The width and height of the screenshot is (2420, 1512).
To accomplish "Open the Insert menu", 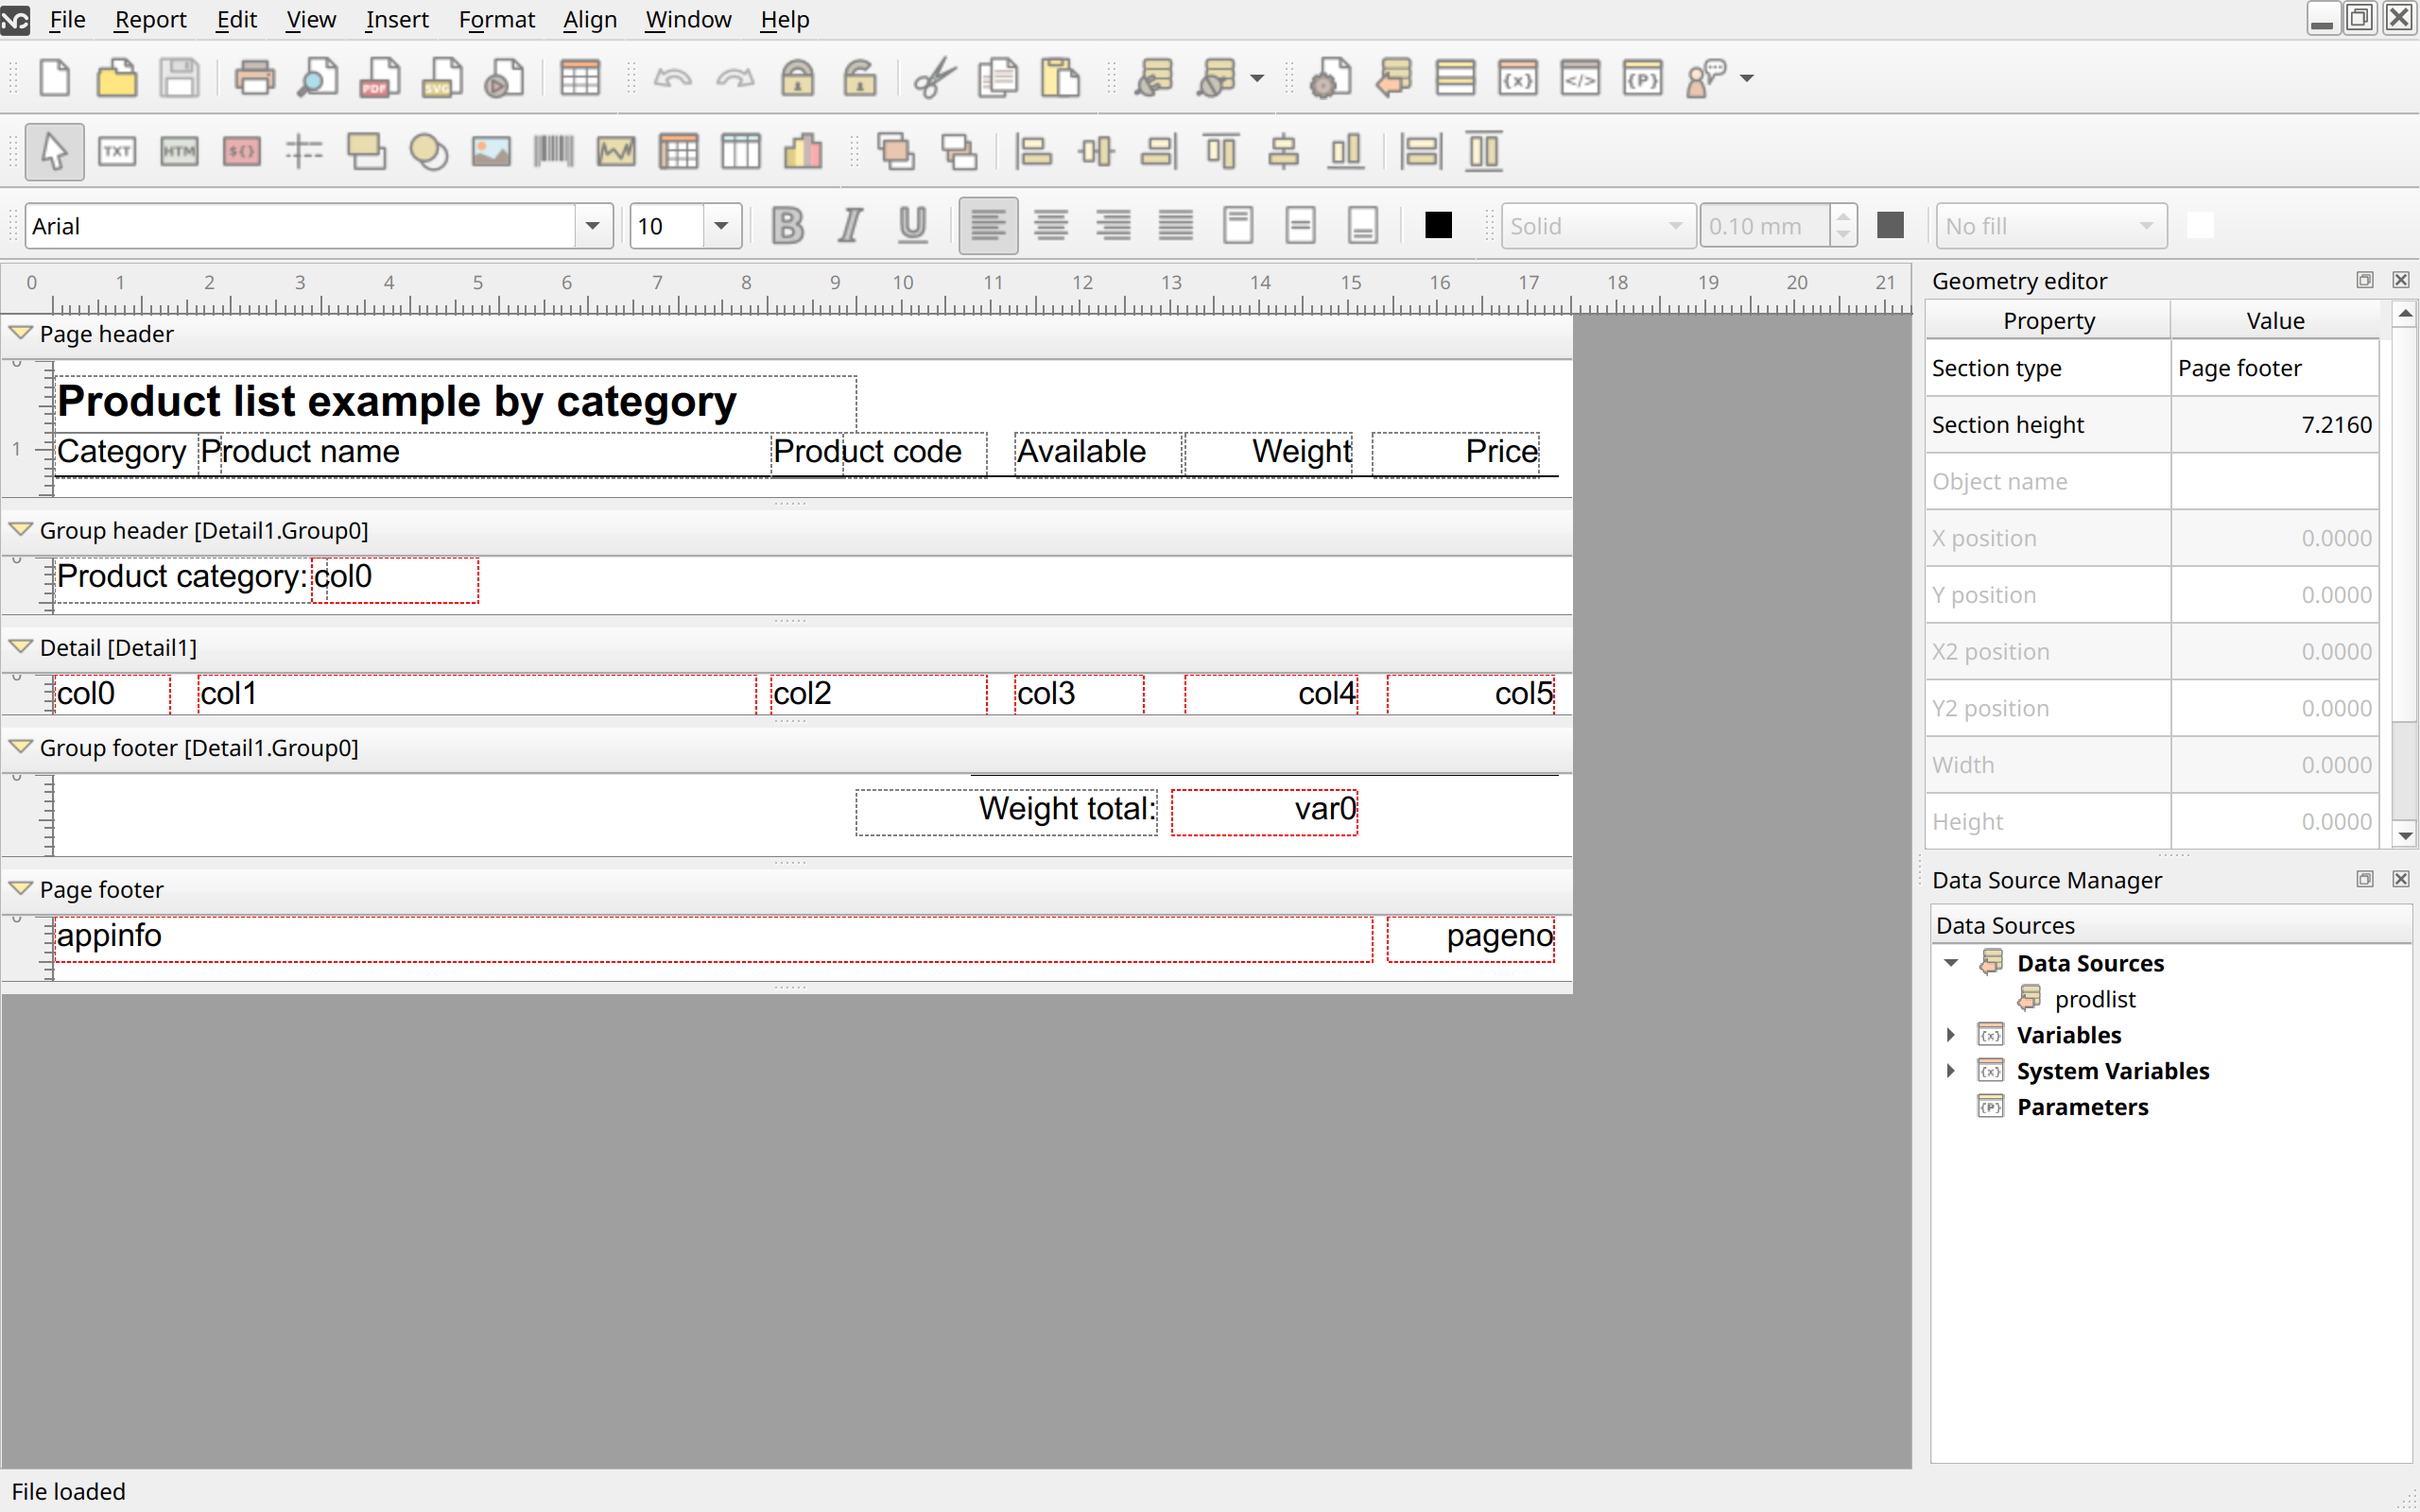I will [x=397, y=19].
